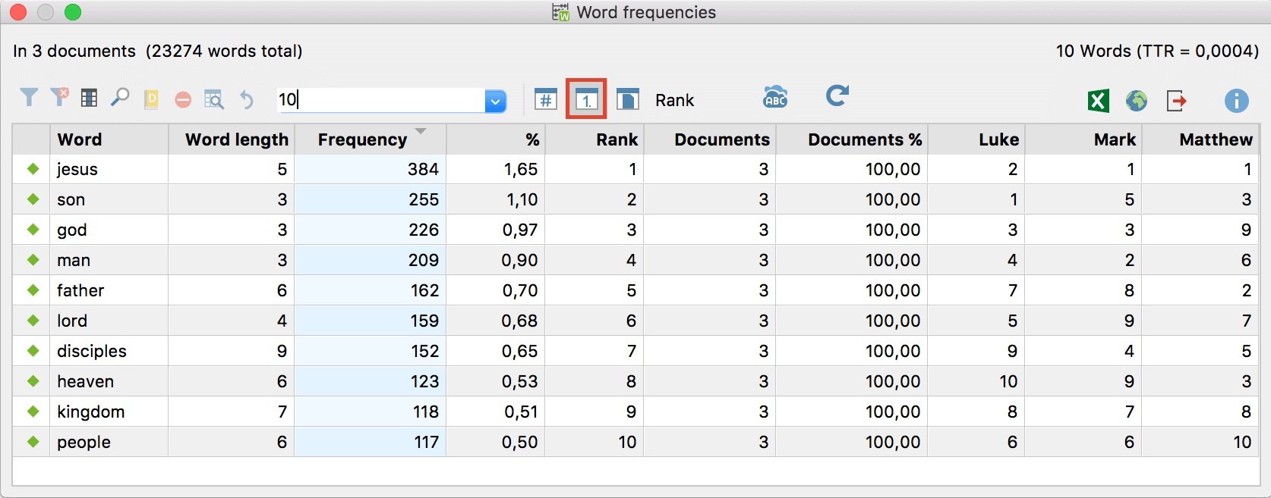1271x498 pixels.
Task: Sort by Mark column header
Action: tap(1083, 139)
